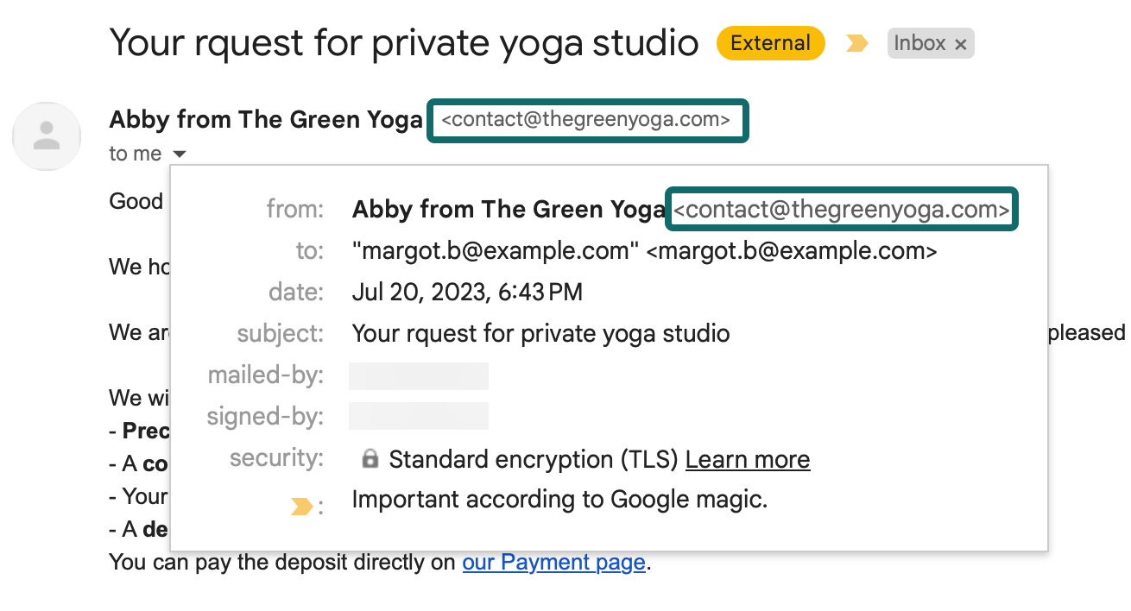
Task: Click the redacted signed-by value
Action: pos(419,416)
